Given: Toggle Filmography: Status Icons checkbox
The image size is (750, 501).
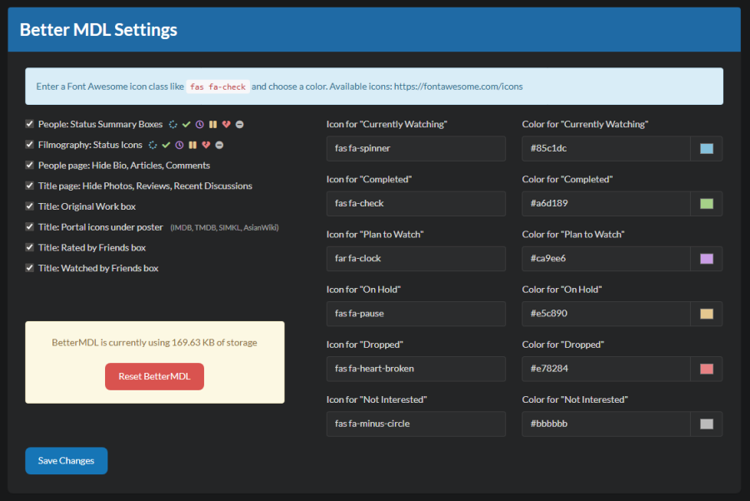Looking at the screenshot, I should (30, 144).
